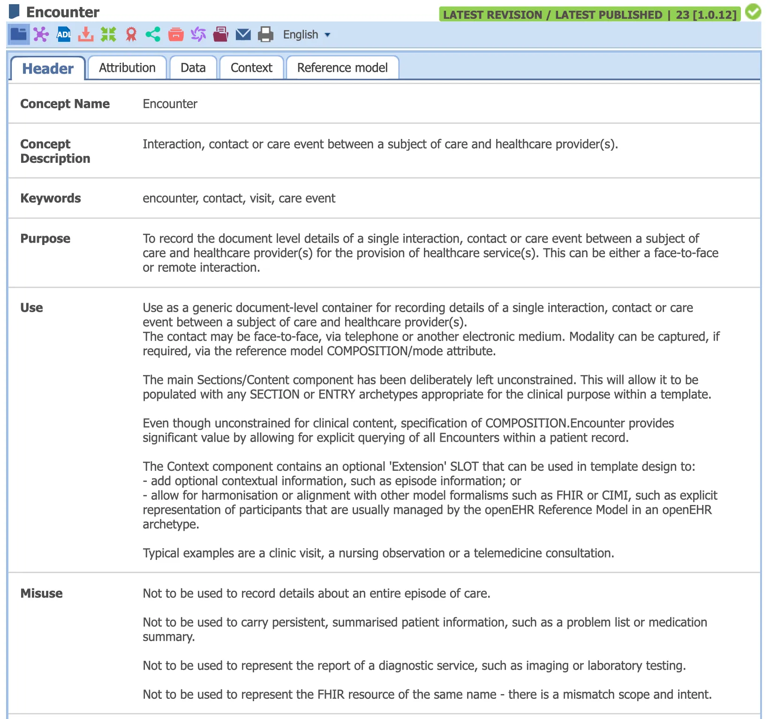Click the green checkmark status icon
Image resolution: width=770 pixels, height=719 pixels.
click(753, 12)
